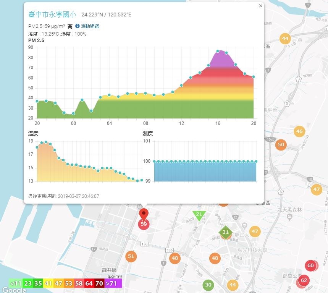Click the Google logo on the map

(14, 290)
